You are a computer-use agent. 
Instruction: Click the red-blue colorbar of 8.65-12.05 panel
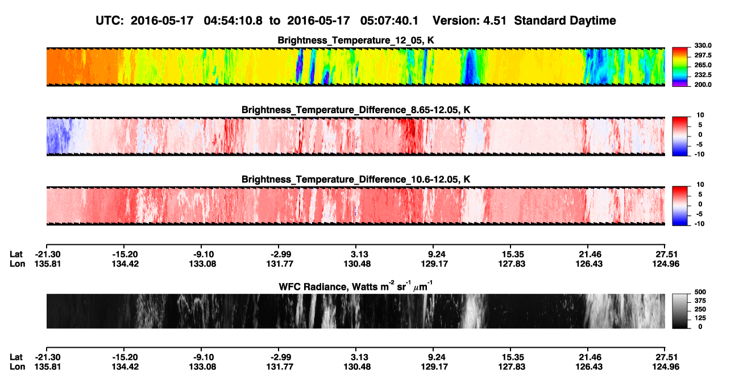click(x=680, y=136)
